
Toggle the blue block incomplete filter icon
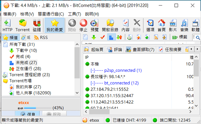(x=111, y=37)
